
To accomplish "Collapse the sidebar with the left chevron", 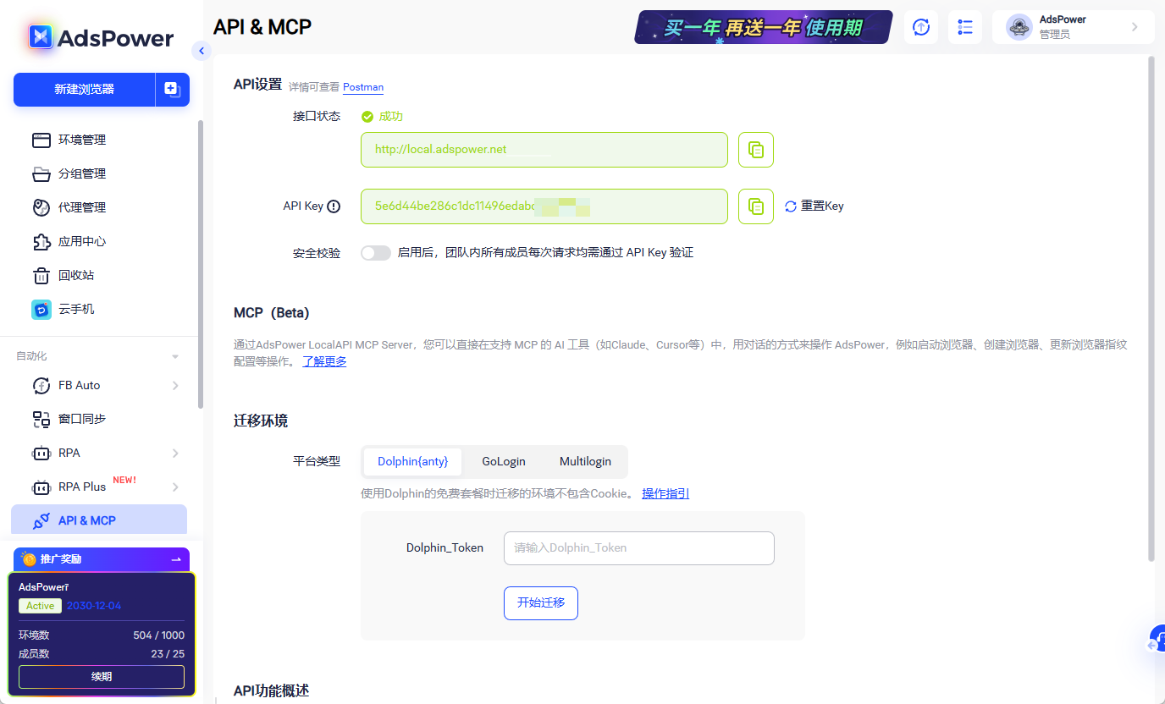I will (202, 50).
